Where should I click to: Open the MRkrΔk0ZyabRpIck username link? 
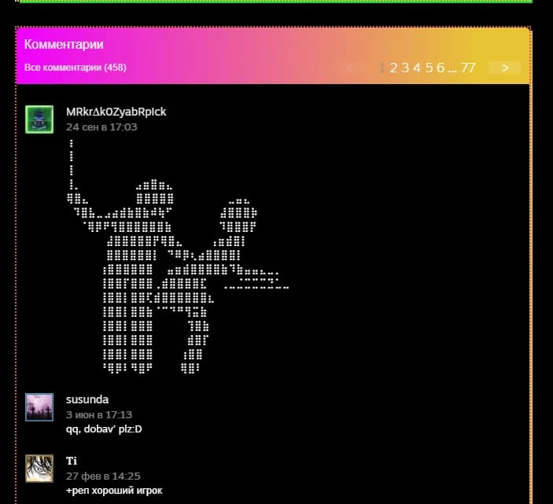pos(116,112)
